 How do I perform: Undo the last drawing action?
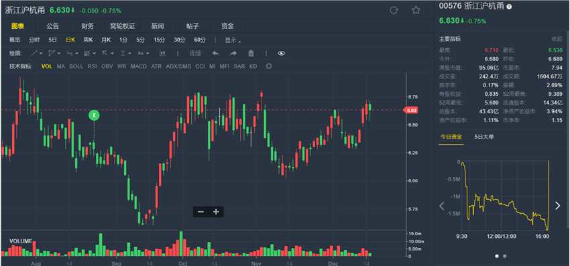215,54
